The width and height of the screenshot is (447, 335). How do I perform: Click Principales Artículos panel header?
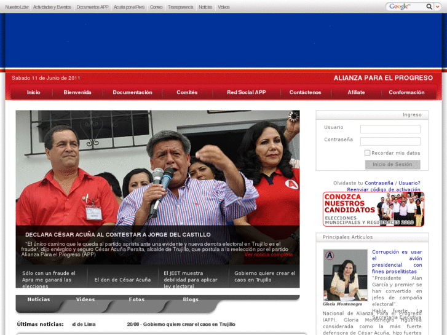372,237
